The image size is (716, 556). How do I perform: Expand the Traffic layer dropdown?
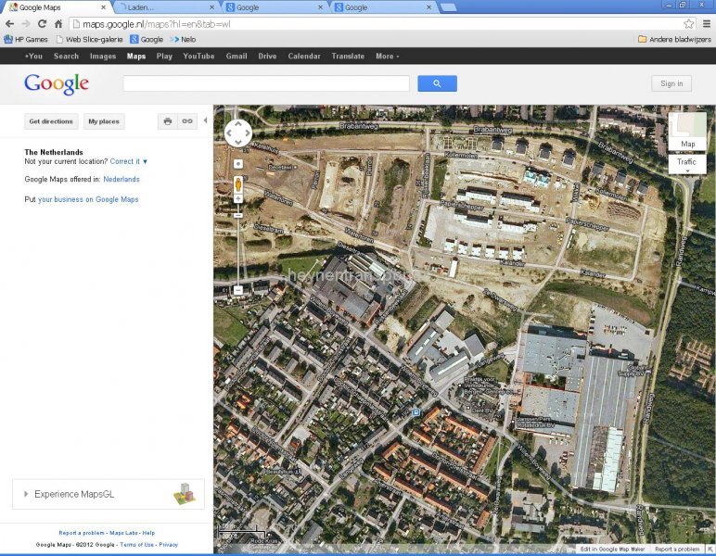pyautogui.click(x=687, y=164)
